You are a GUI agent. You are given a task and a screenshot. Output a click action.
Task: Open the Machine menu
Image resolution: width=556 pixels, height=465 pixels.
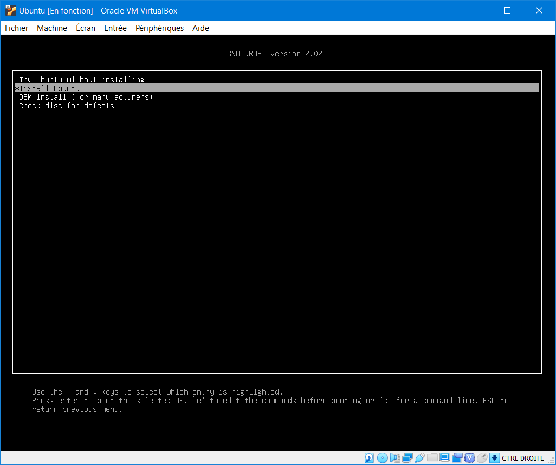click(x=52, y=28)
